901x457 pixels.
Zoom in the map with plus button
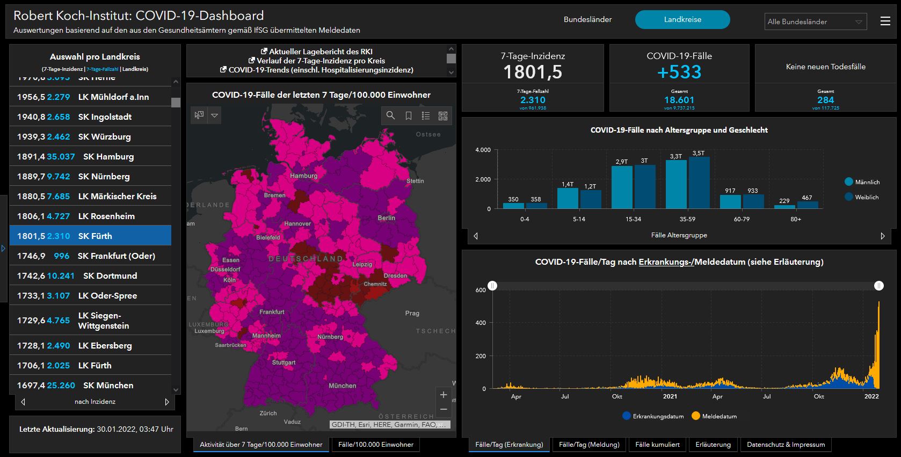[444, 395]
